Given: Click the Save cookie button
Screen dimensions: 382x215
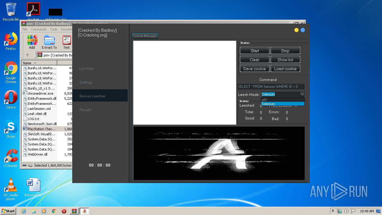Looking at the screenshot, I should pos(255,69).
